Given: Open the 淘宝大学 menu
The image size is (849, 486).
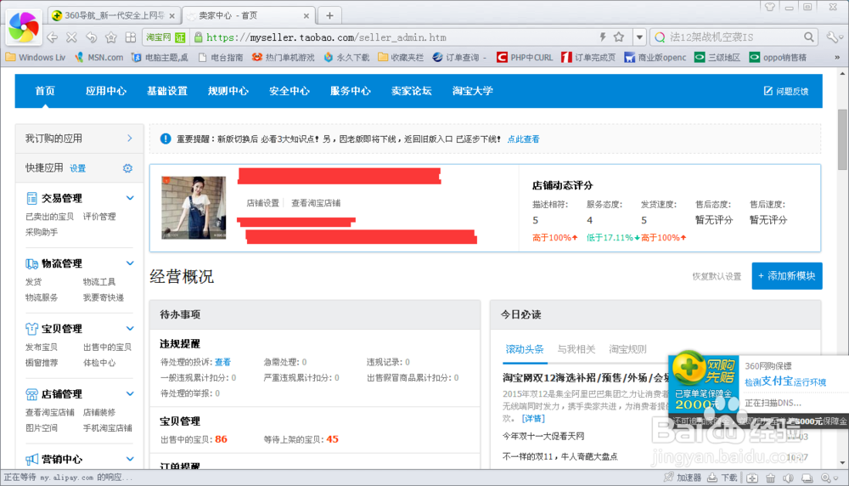Looking at the screenshot, I should (x=473, y=91).
